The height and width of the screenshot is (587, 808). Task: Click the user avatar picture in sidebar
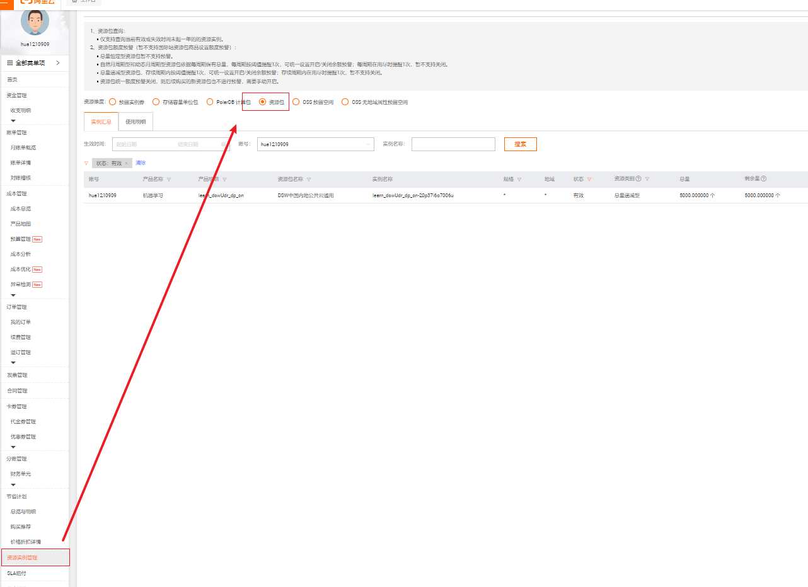coord(35,22)
